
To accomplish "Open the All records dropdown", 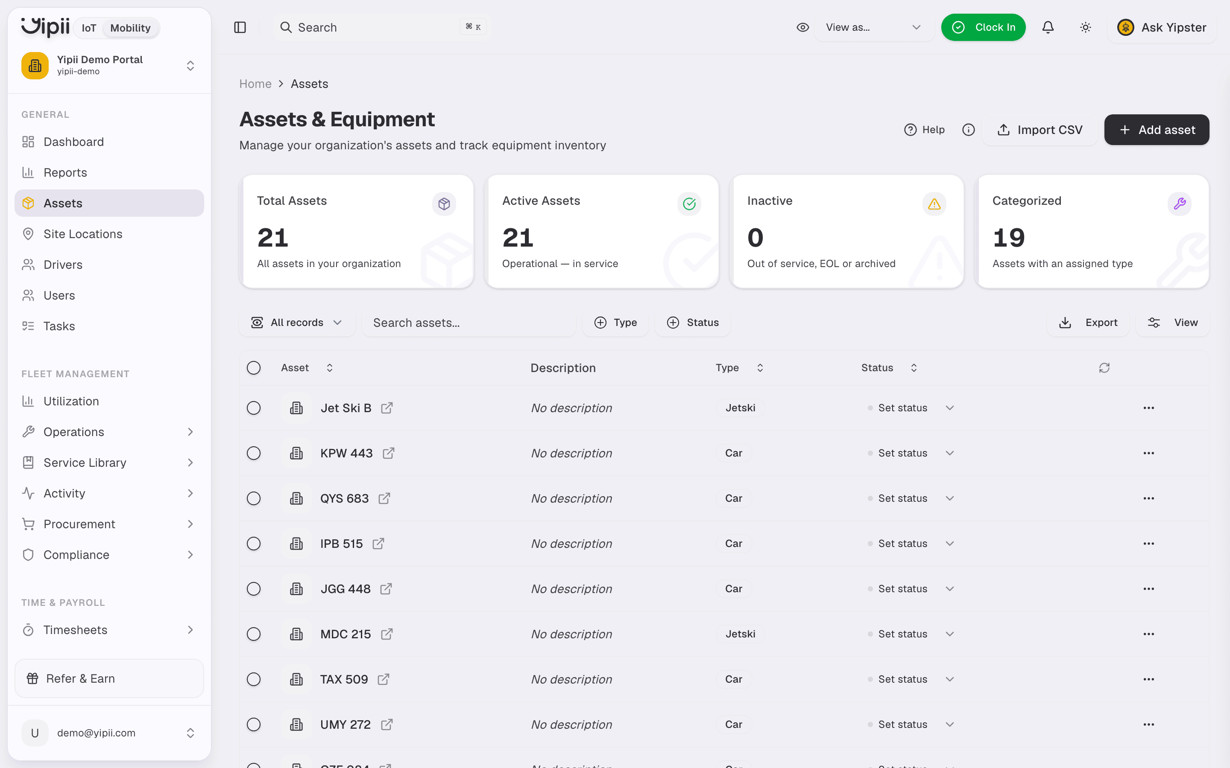I will [297, 323].
